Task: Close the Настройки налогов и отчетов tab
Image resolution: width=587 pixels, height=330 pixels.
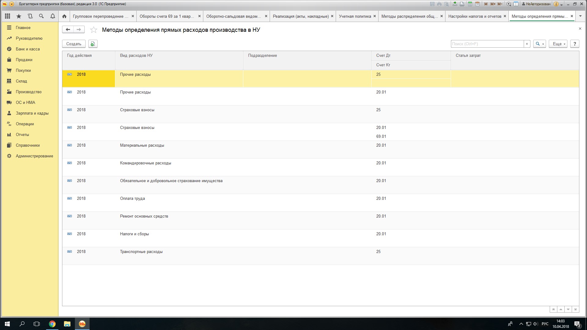Action: (x=505, y=16)
